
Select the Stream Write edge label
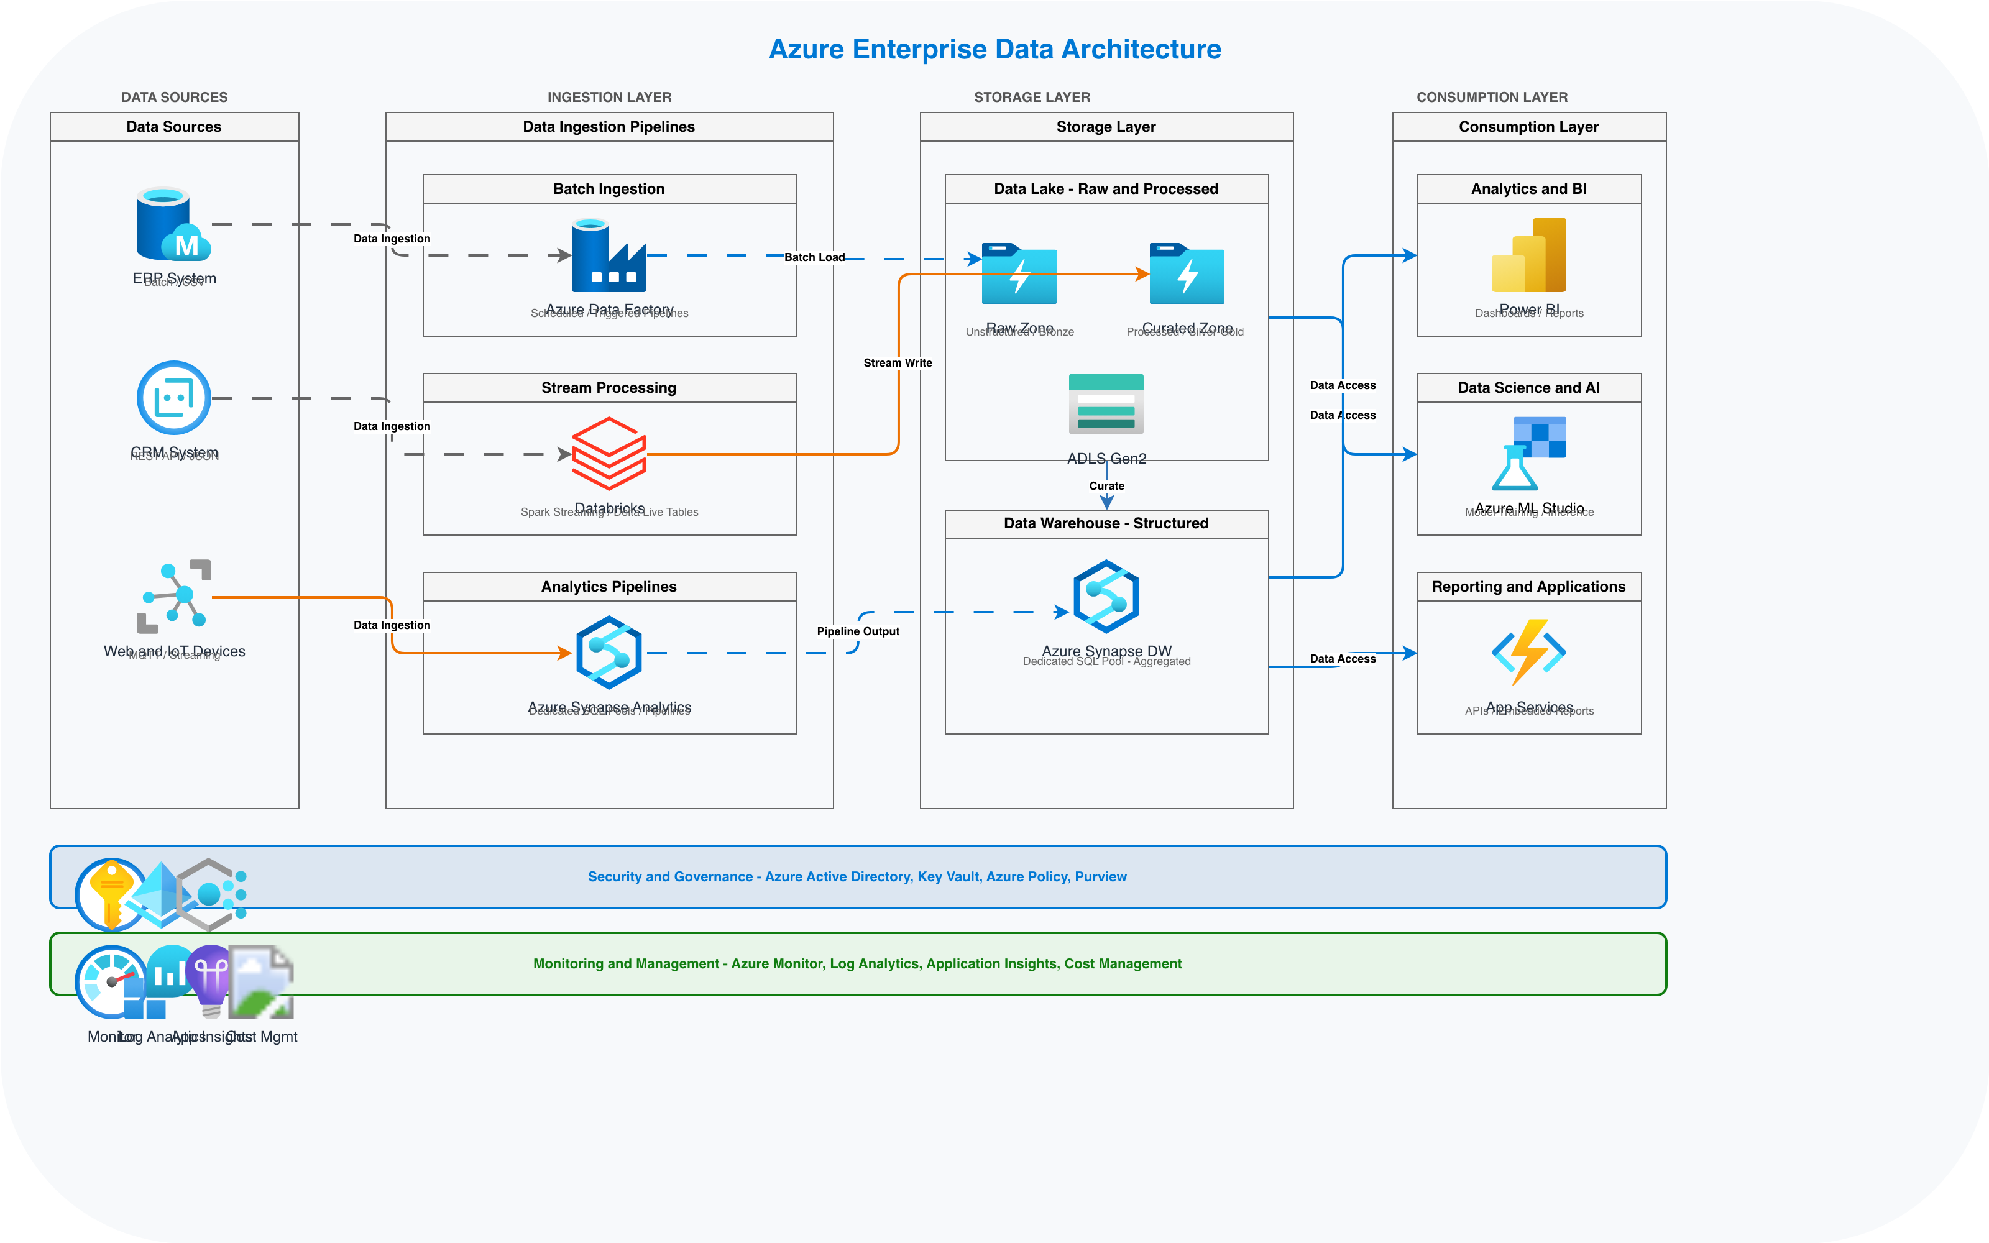tap(898, 362)
